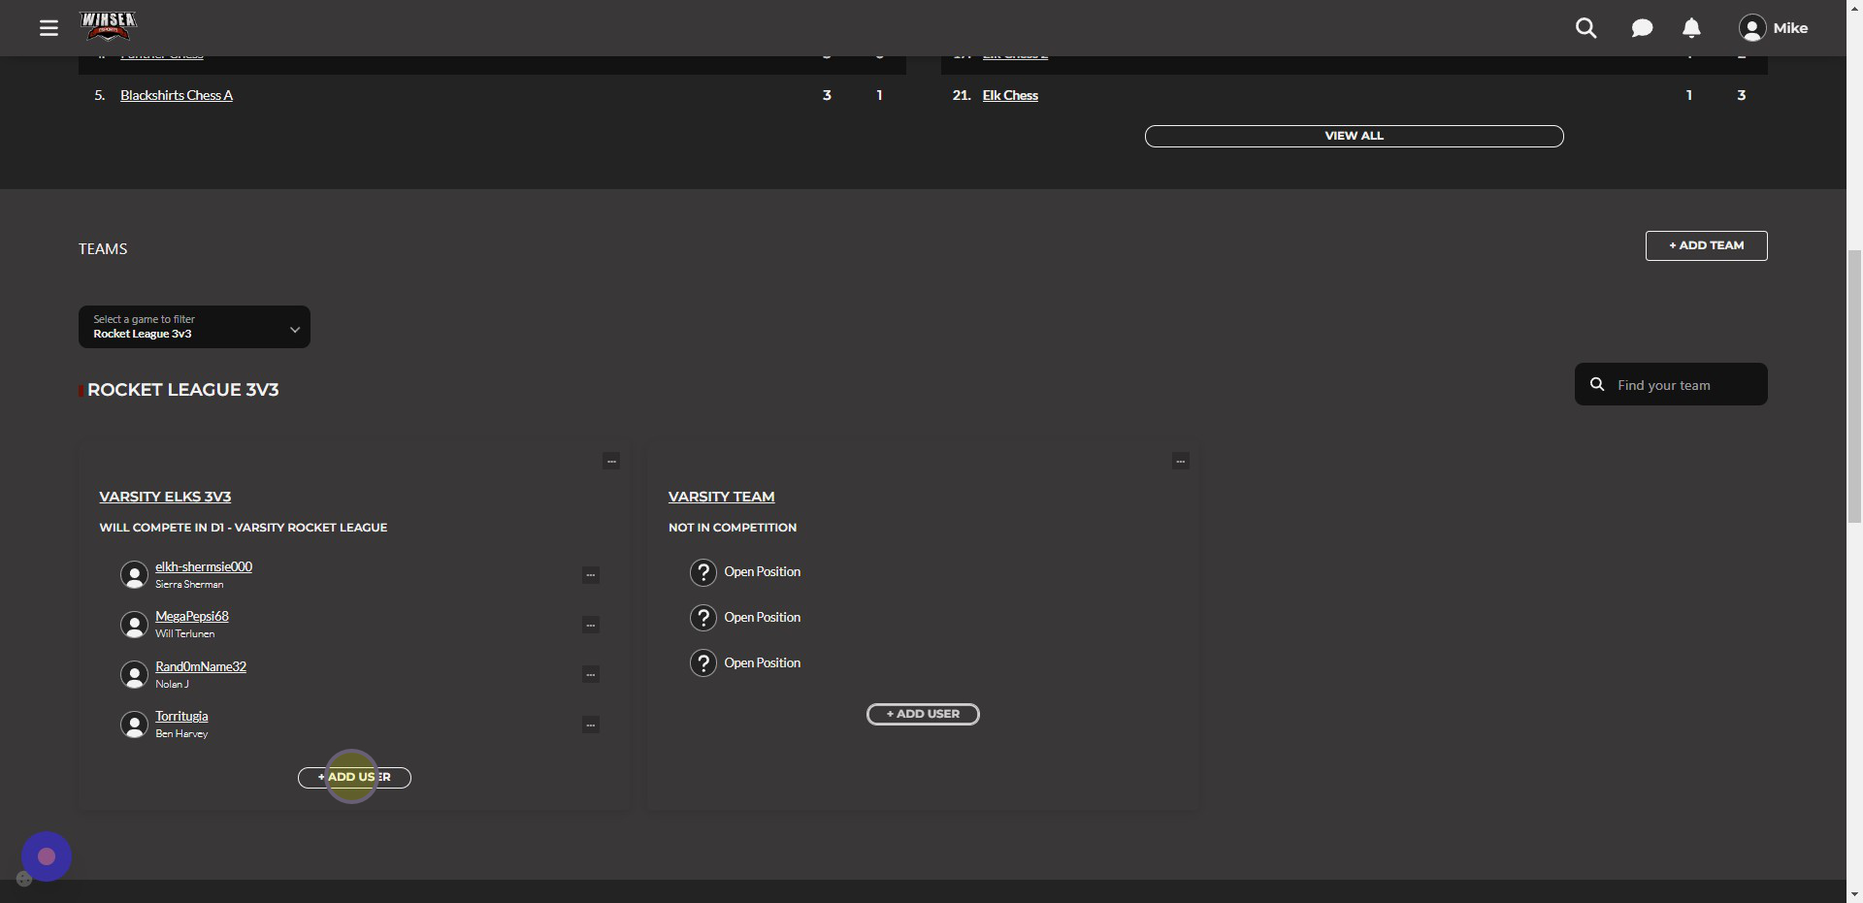Click third Open Position question mark icon
The width and height of the screenshot is (1863, 903).
[703, 663]
